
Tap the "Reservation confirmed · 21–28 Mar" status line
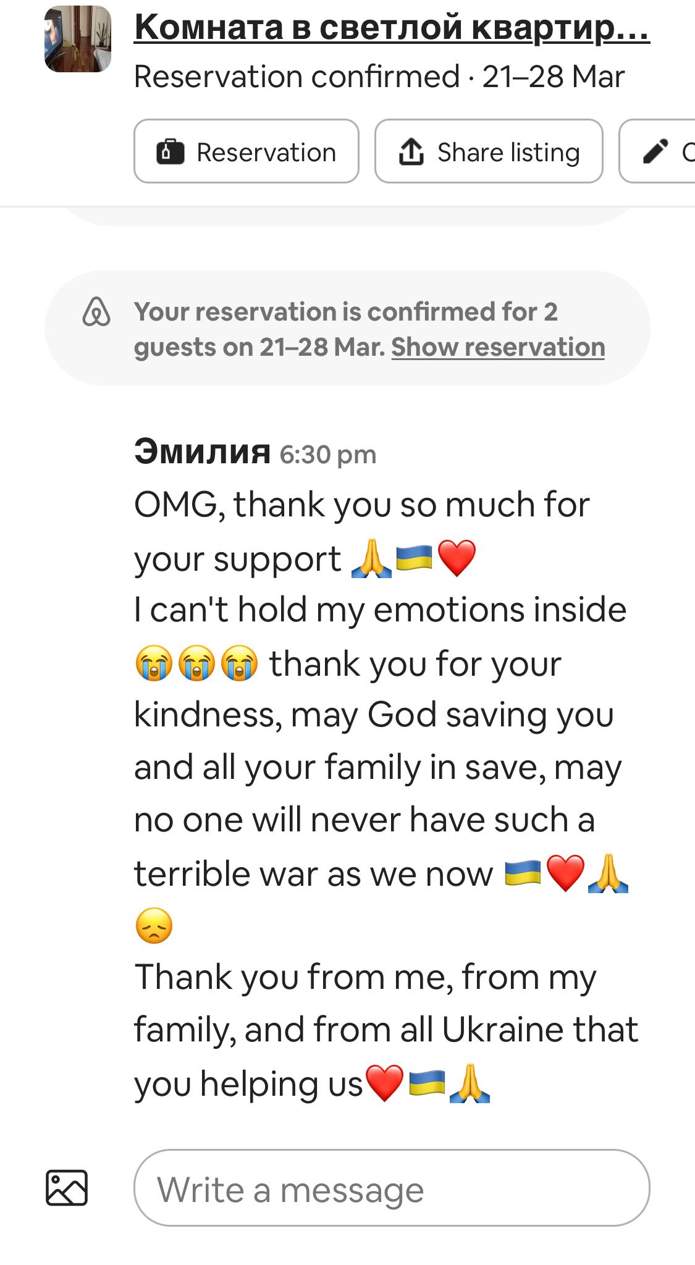point(379,77)
